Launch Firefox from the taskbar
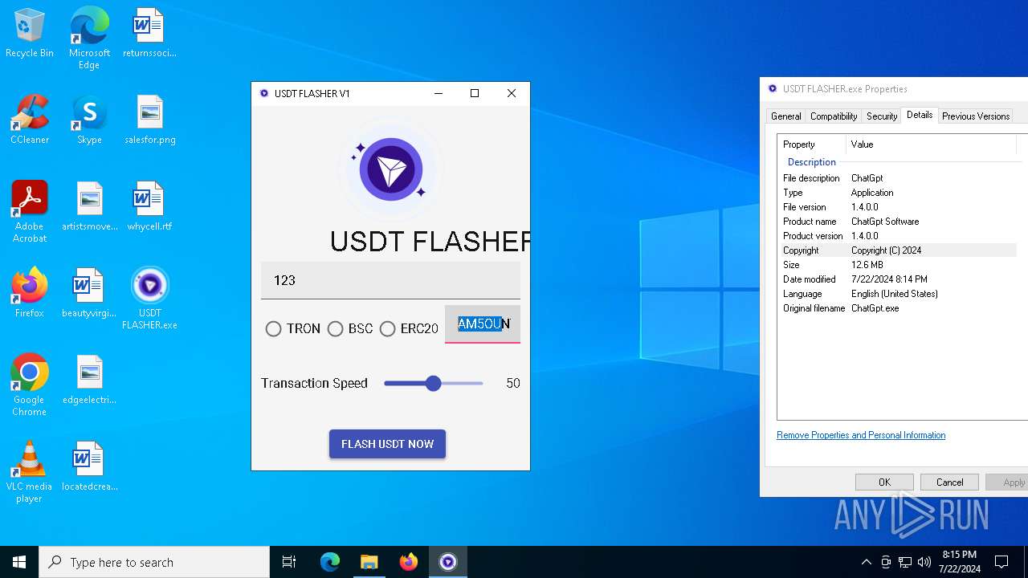Screen dimensions: 1028x578 pos(408,562)
